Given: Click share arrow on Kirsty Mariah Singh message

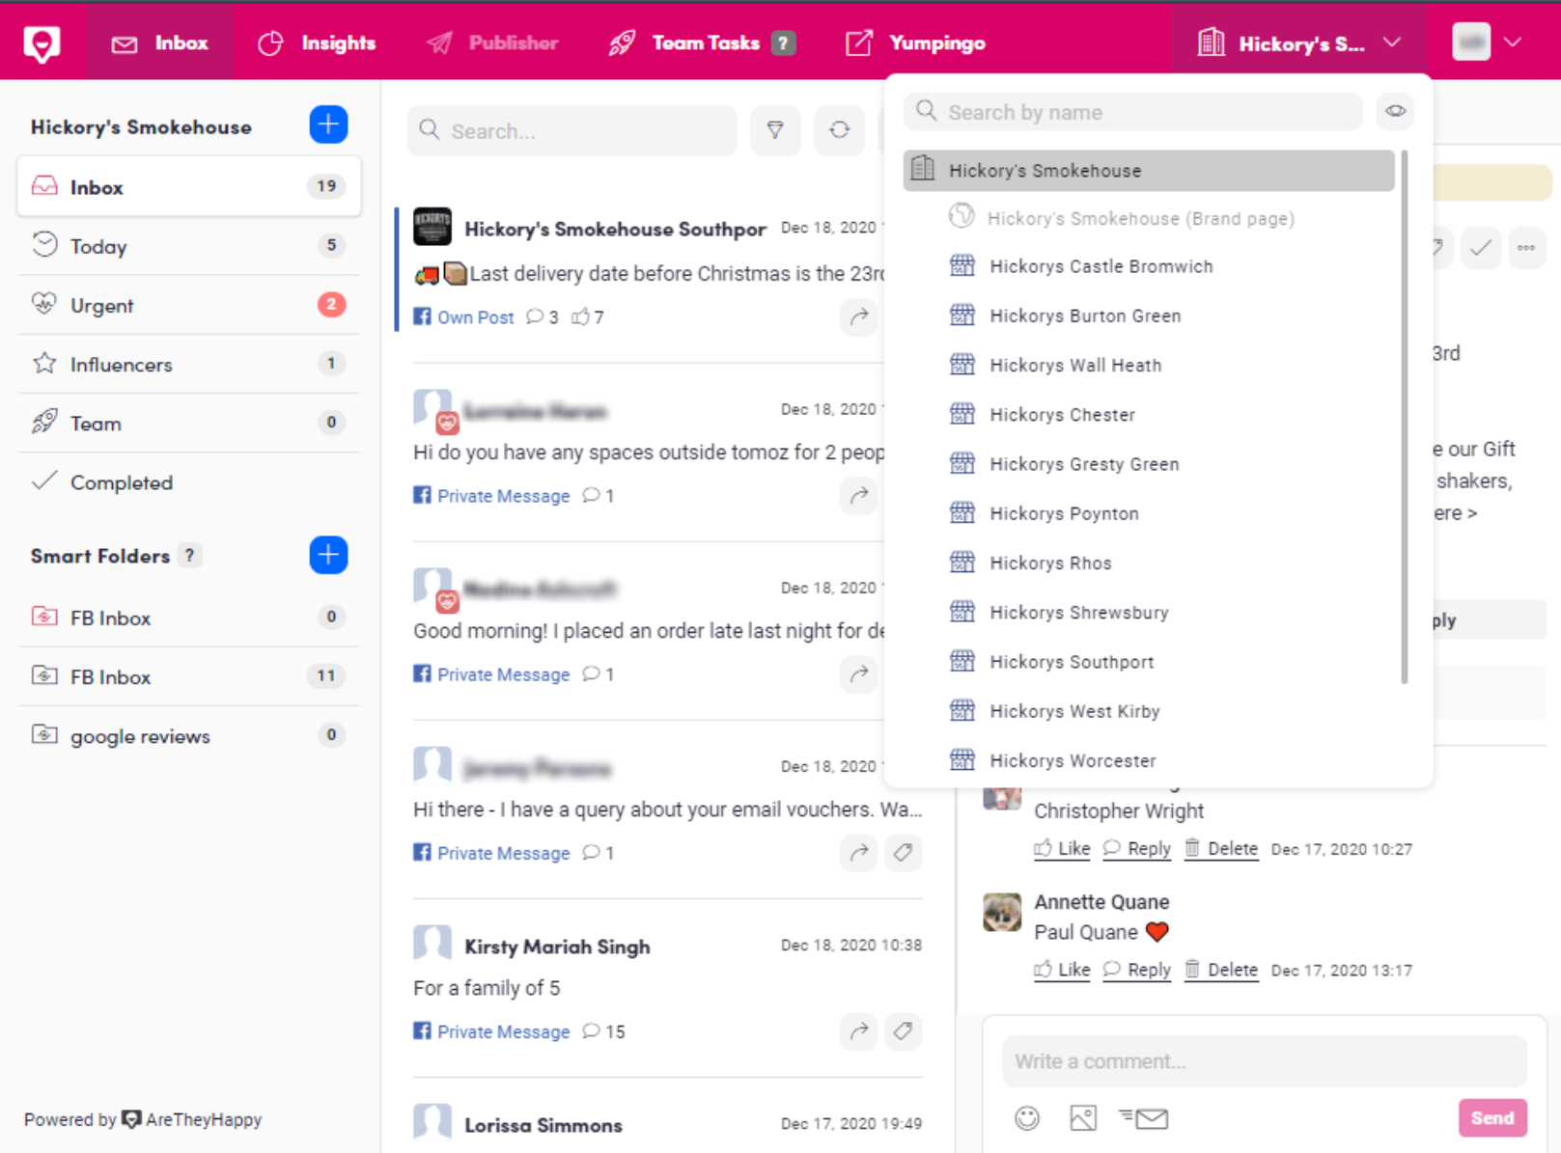Looking at the screenshot, I should pyautogui.click(x=858, y=1030).
